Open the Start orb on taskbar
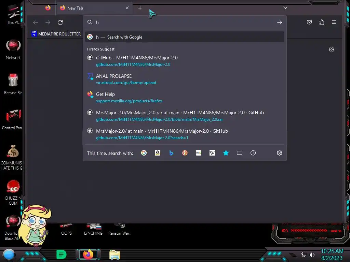The height and width of the screenshot is (262, 350). [x=9, y=254]
